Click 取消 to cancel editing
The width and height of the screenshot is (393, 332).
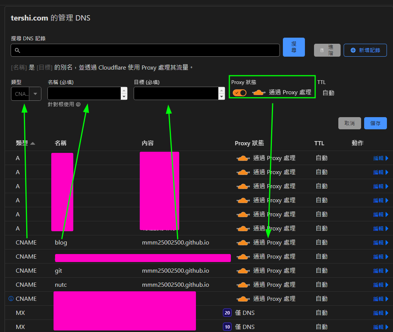349,123
